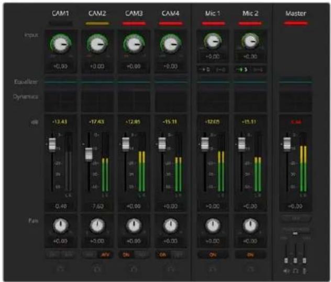Click the Master horizontal balance slider

coord(295,233)
